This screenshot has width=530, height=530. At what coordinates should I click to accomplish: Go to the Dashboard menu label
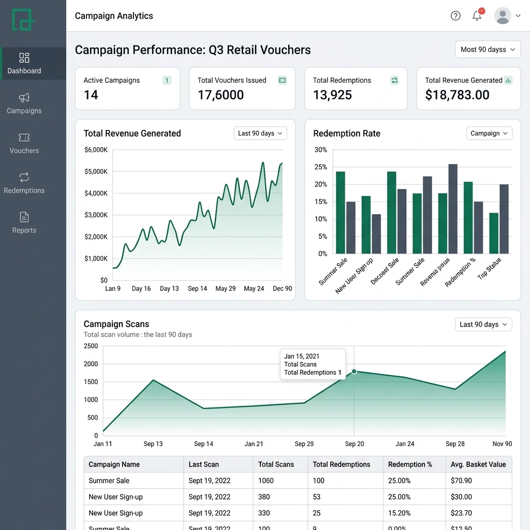[24, 71]
